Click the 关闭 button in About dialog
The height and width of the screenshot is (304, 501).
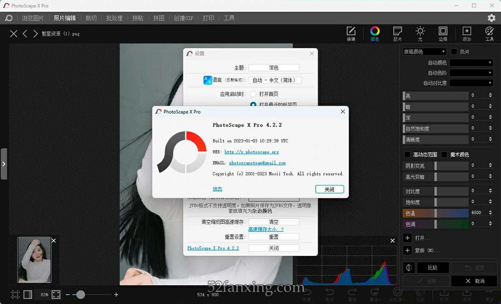pos(330,189)
